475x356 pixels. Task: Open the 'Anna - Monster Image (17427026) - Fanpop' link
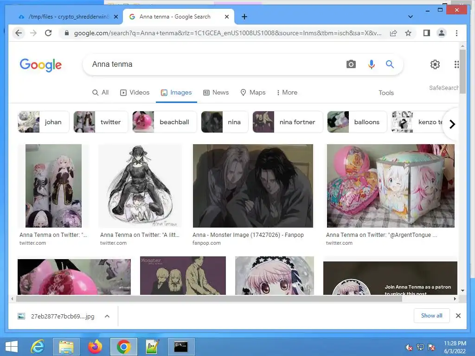point(248,235)
